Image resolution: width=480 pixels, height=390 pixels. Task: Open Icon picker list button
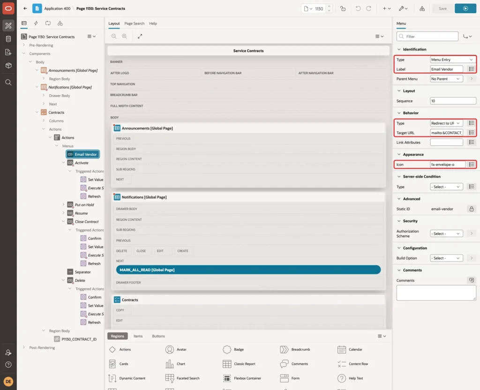[472, 165]
